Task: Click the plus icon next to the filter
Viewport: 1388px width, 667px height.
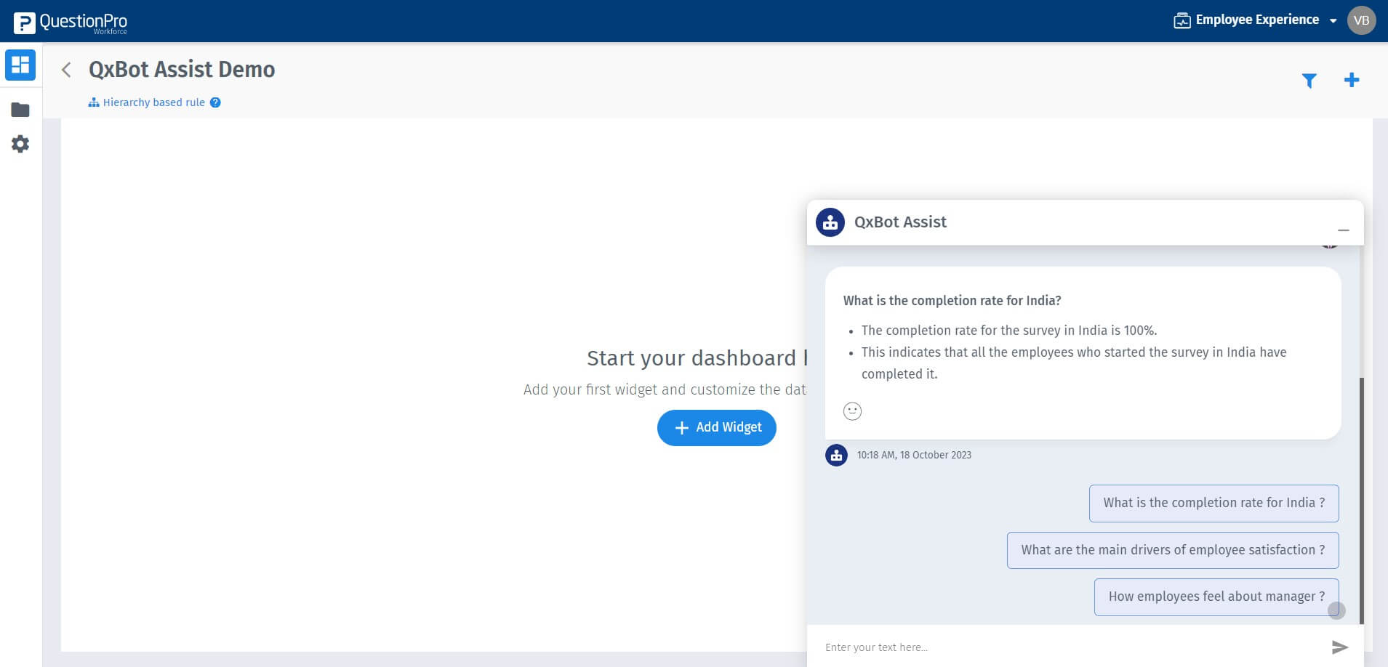Action: tap(1352, 80)
